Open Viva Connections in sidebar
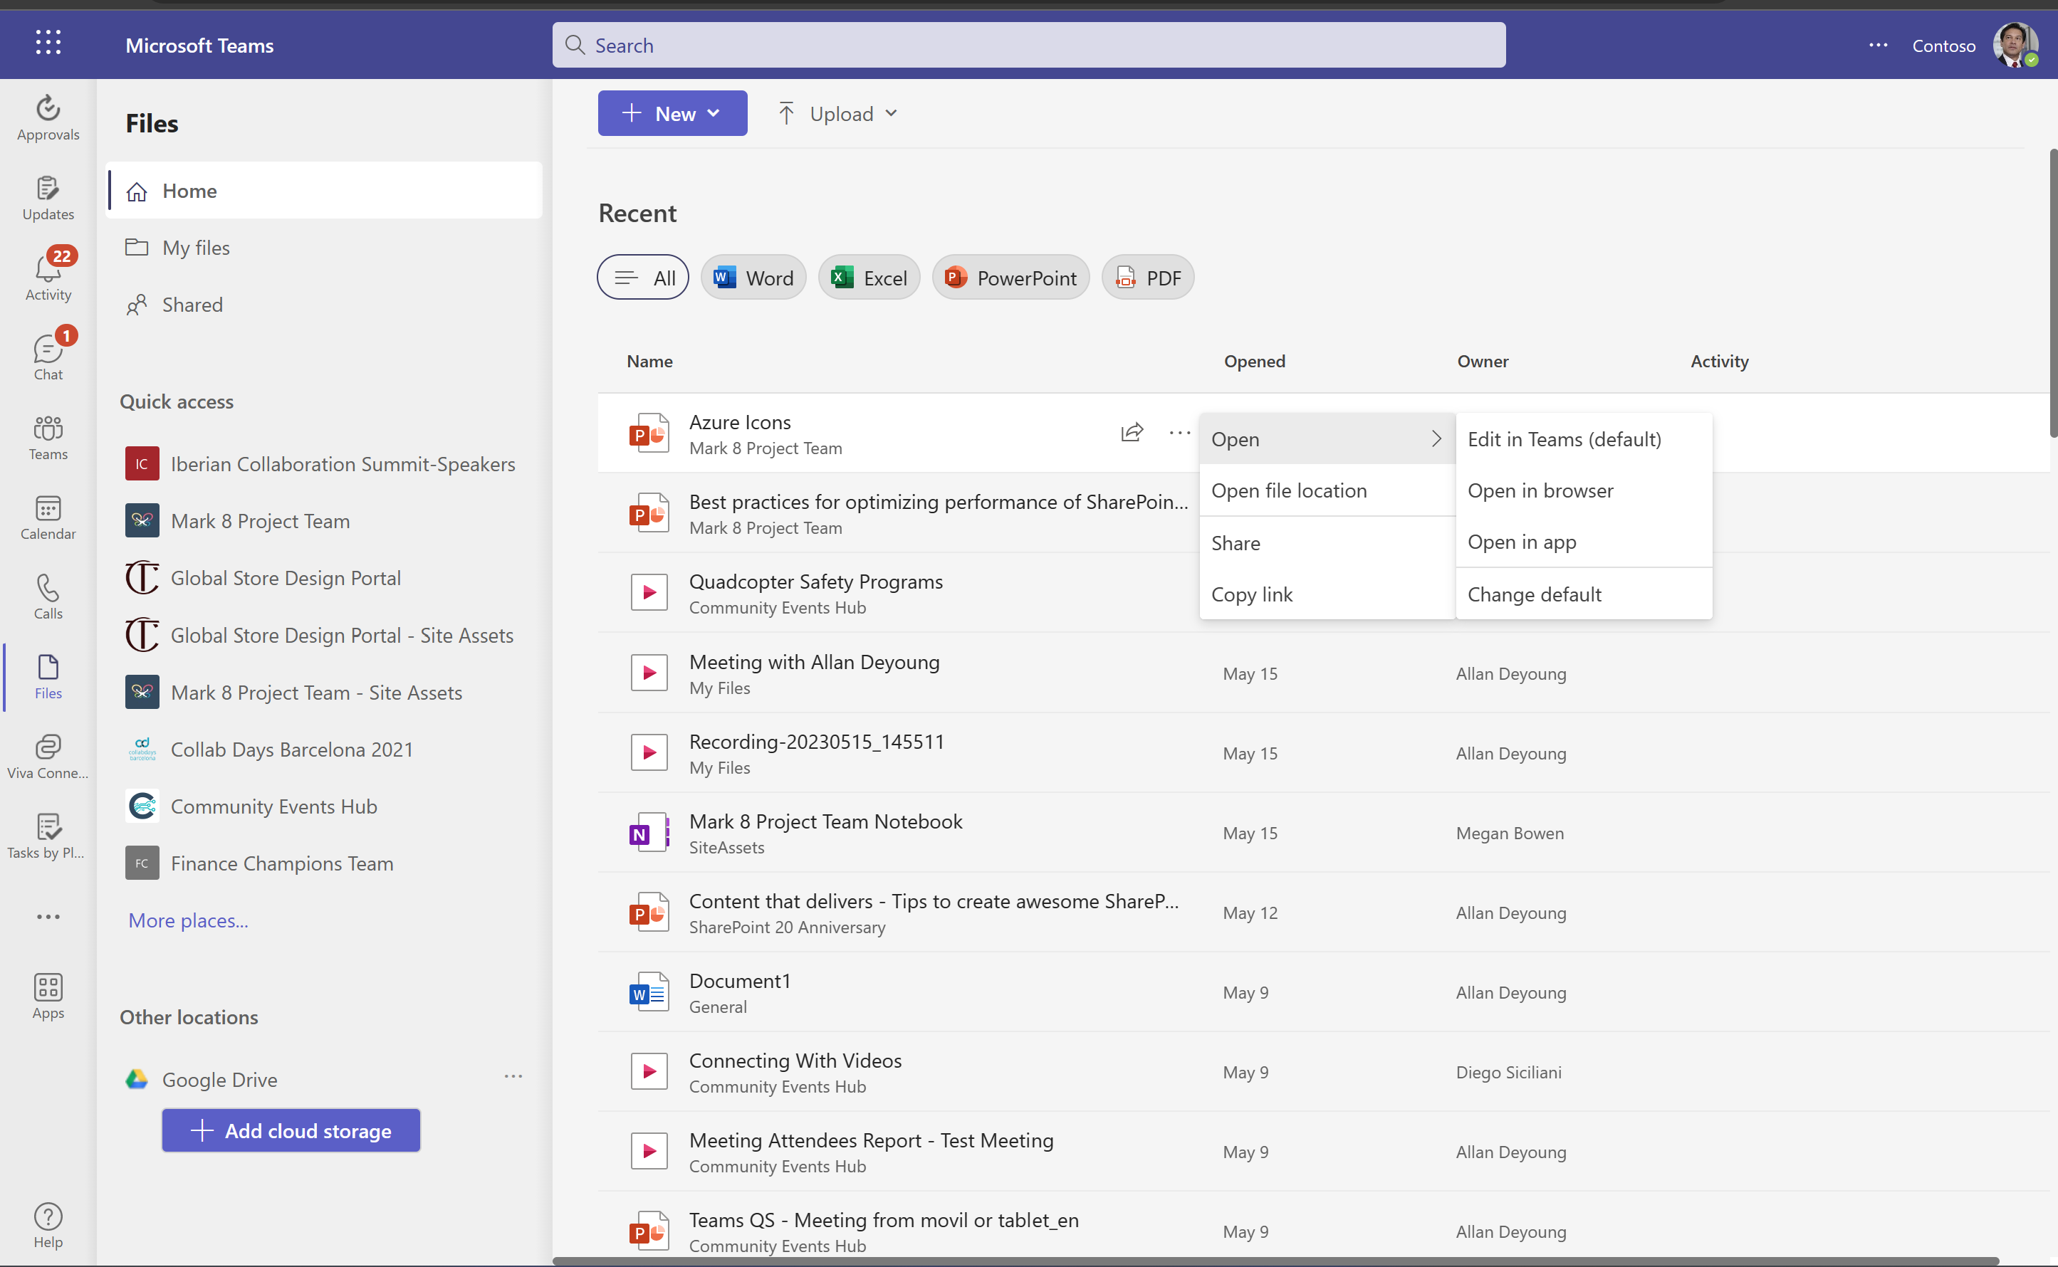 coord(48,756)
